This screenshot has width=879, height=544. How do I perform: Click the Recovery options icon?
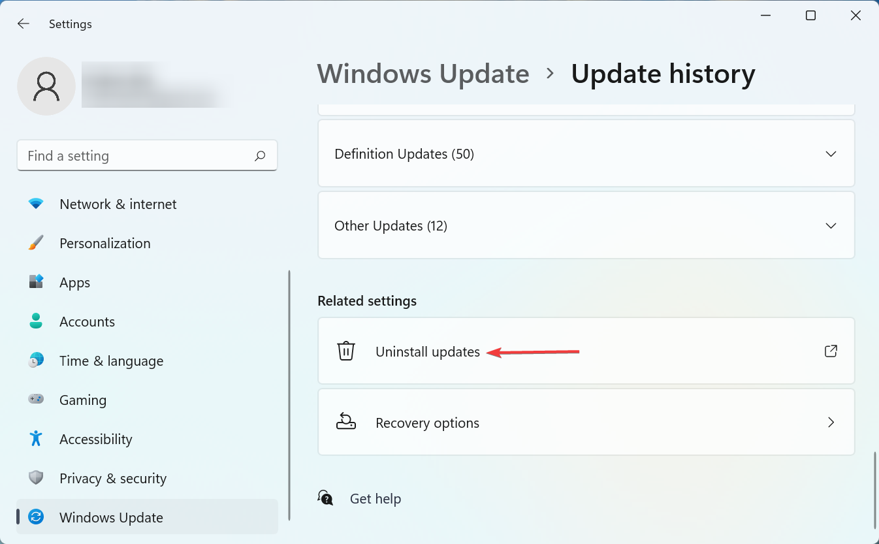coord(345,423)
